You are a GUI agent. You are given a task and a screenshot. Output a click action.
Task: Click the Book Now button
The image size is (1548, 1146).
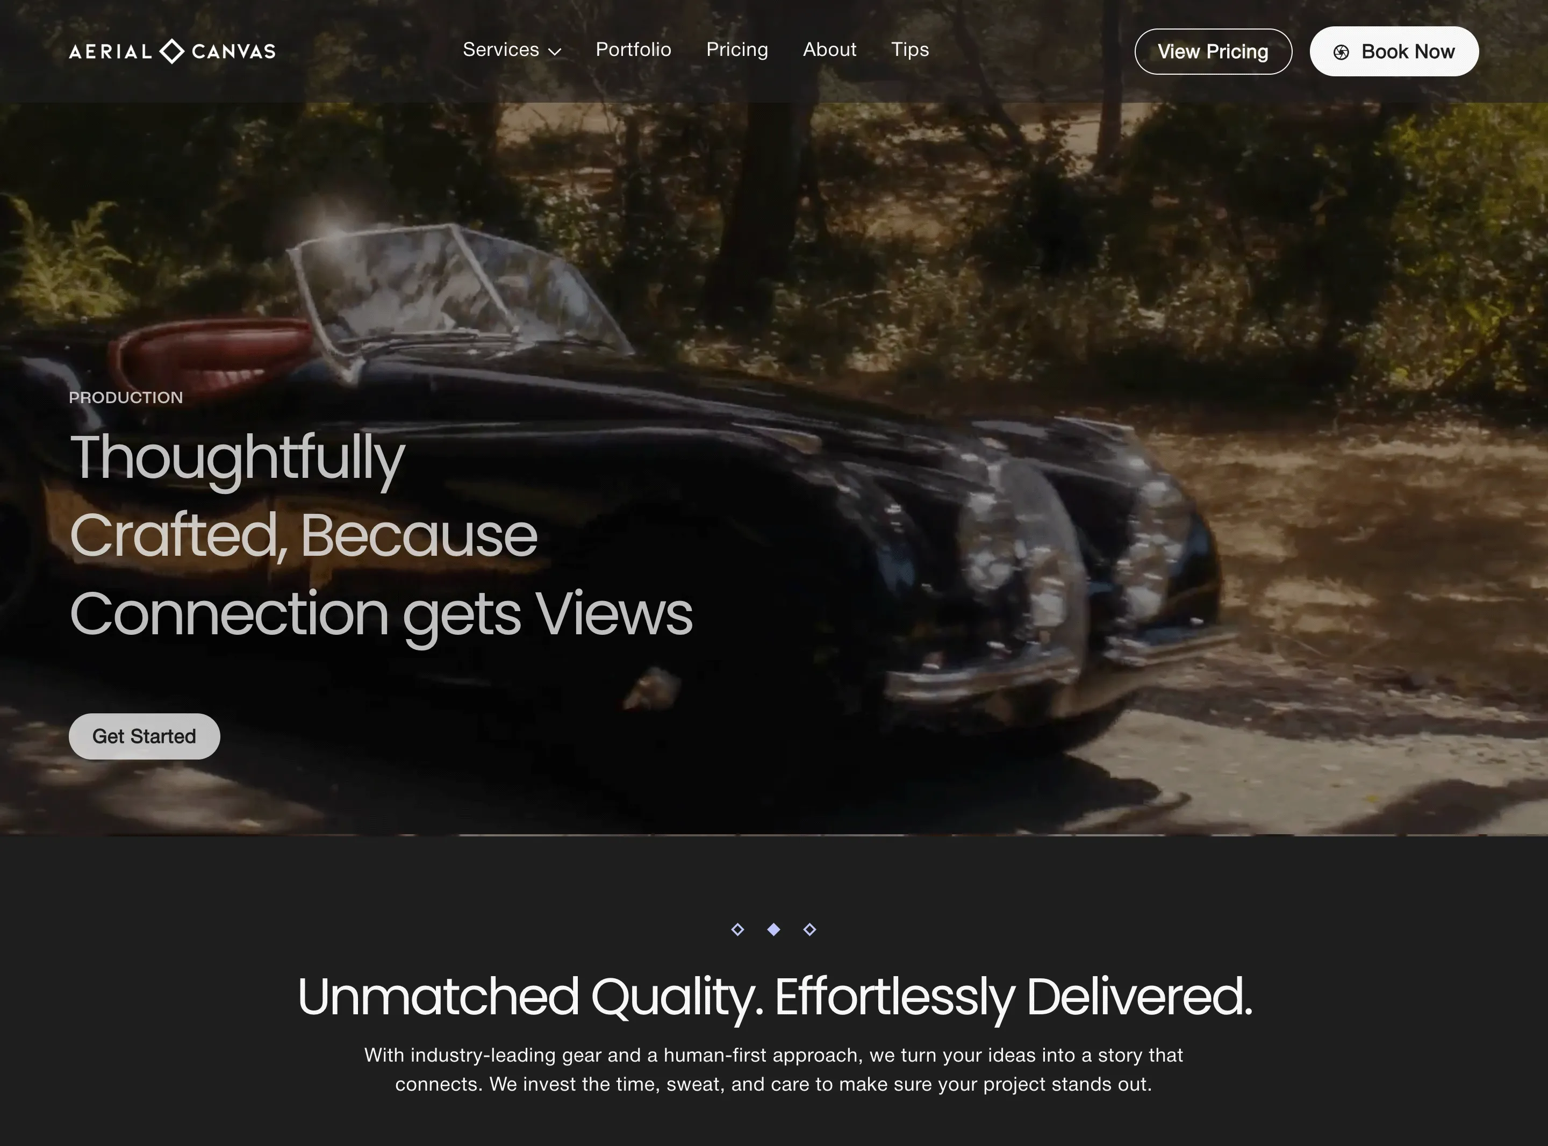[1394, 52]
